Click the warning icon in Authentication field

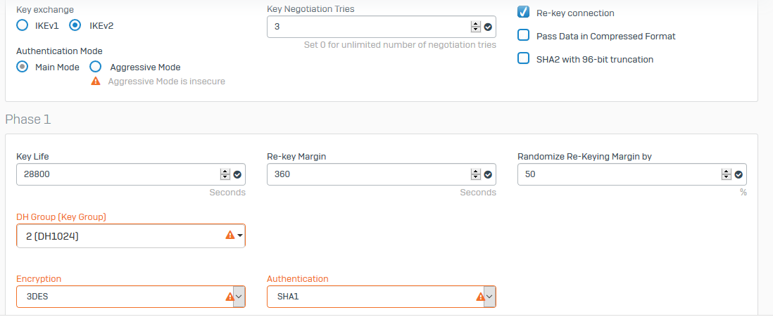pos(480,297)
